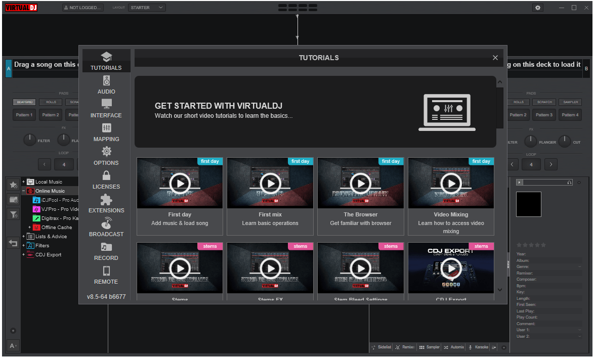Play the CDJ Export tutorial video
Image resolution: width=594 pixels, height=358 pixels.
tap(451, 268)
